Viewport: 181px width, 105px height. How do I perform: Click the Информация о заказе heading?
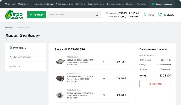(x=153, y=49)
